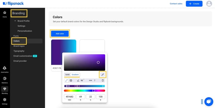Image resolution: width=215 pixels, height=108 pixels.
Task: Switch to the Gradient tab
Action: point(75,74)
